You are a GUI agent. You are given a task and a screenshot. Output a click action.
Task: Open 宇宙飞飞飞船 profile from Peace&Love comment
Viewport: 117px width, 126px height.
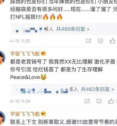[25, 54]
